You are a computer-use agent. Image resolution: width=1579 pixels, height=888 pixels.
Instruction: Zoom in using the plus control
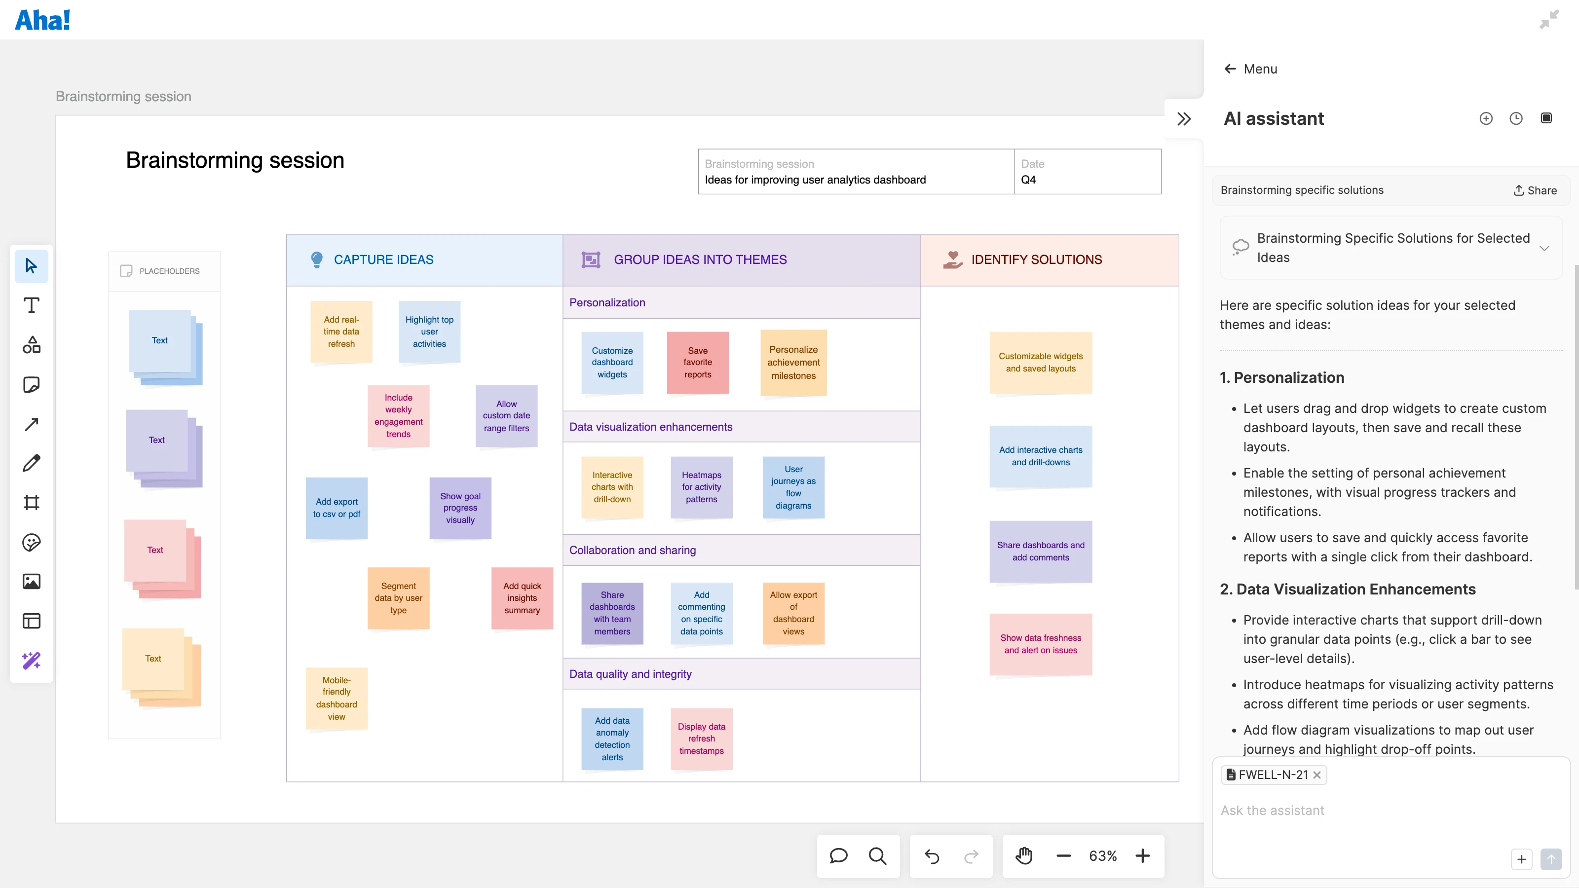point(1143,855)
